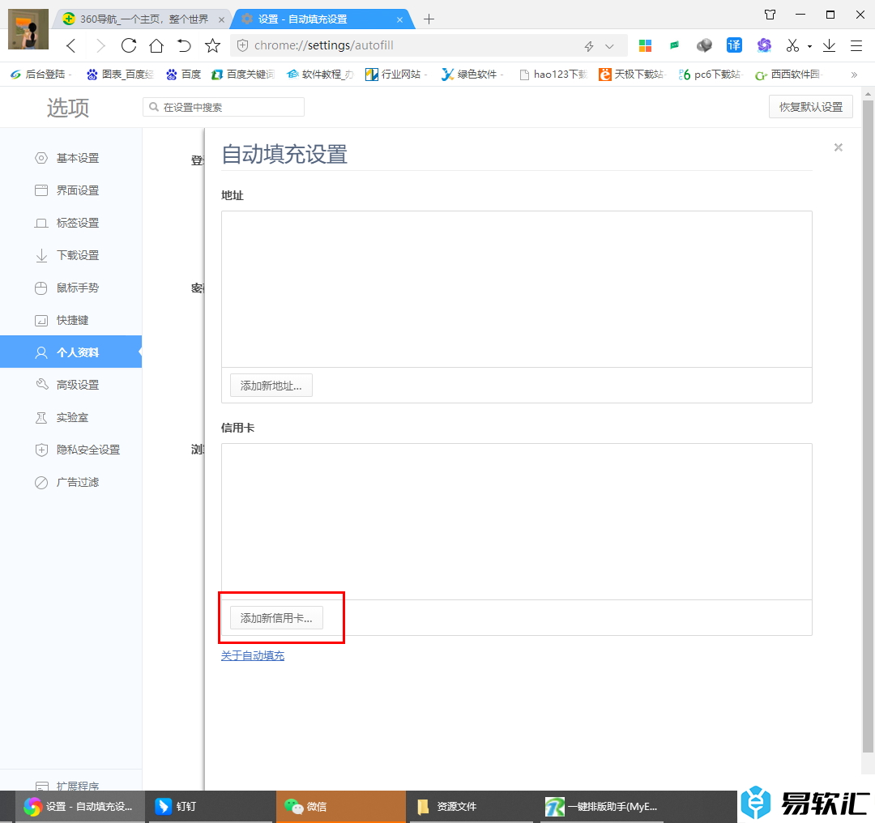The height and width of the screenshot is (823, 875).
Task: Open the 后台登陆 bookmark
Action: click(42, 75)
